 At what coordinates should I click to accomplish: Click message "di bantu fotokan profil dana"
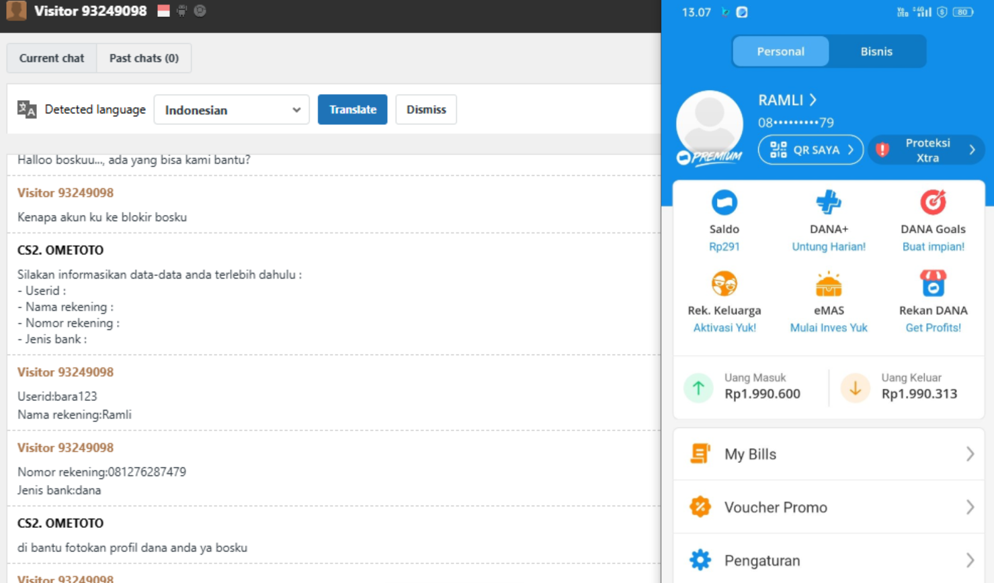coord(132,548)
